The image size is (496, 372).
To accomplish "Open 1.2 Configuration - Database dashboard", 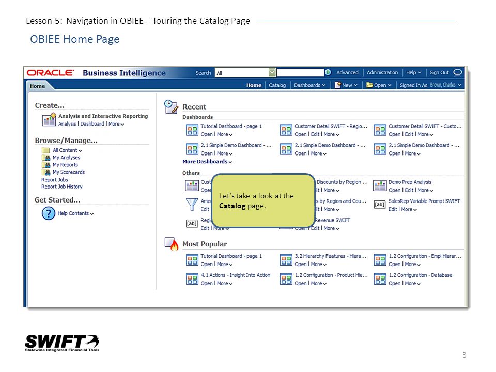I will [394, 284].
